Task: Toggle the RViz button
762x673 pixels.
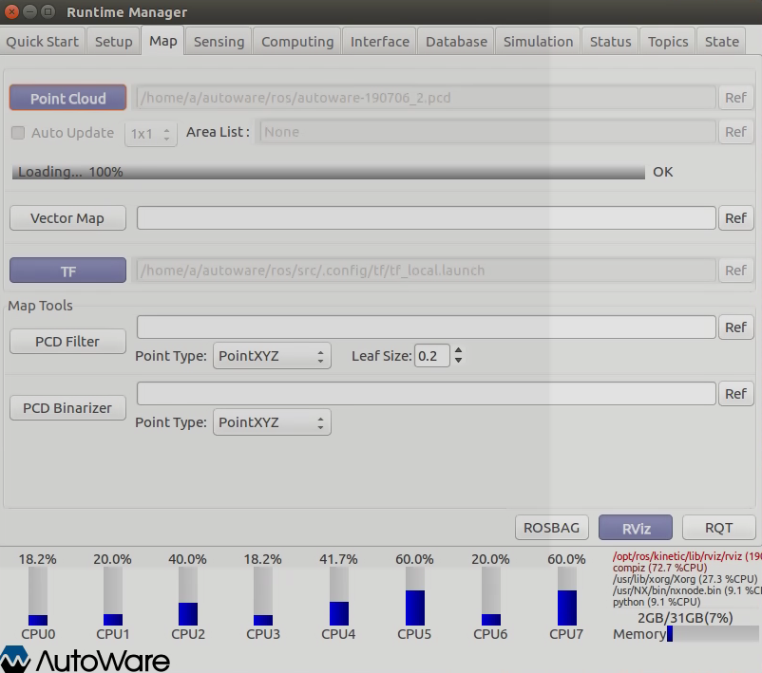Action: click(636, 528)
